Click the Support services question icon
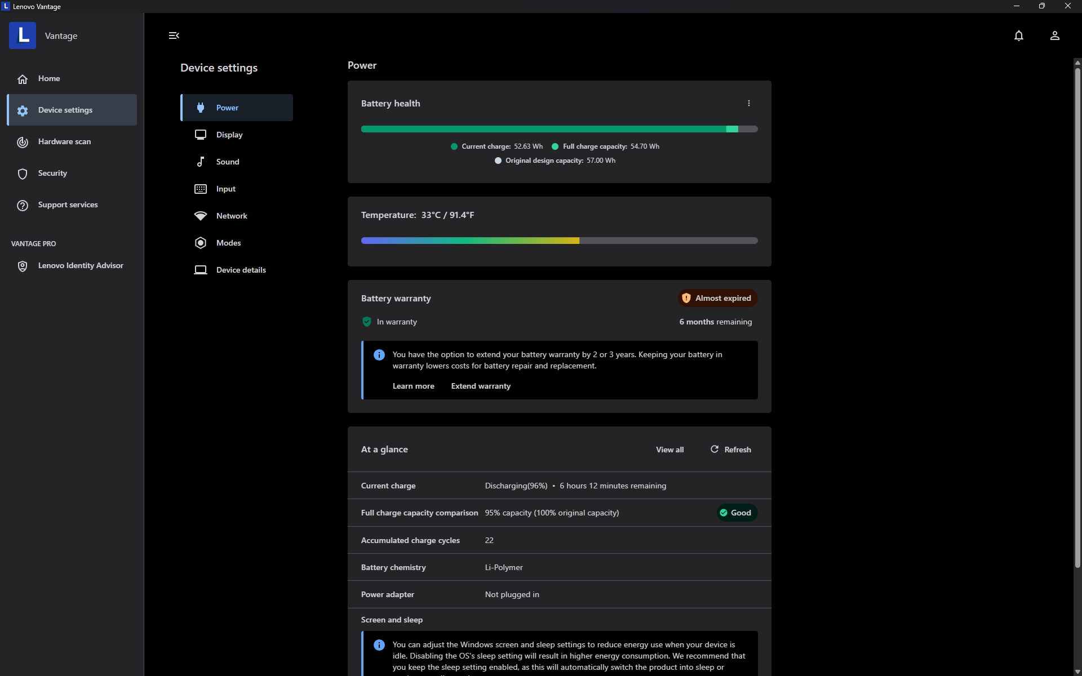Image resolution: width=1082 pixels, height=676 pixels. pos(23,205)
